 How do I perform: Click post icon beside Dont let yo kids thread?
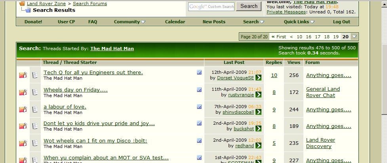coord(35,126)
